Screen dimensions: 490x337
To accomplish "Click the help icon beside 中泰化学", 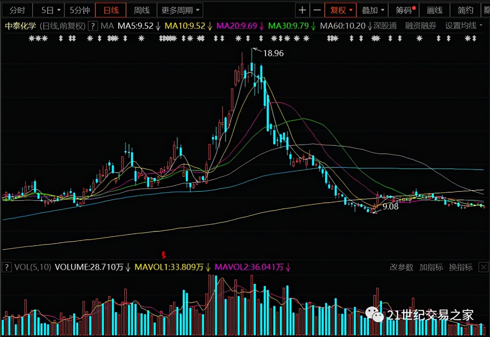I will pyautogui.click(x=93, y=26).
